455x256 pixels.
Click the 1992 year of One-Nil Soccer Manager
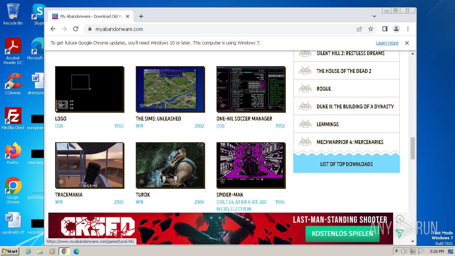pos(280,126)
